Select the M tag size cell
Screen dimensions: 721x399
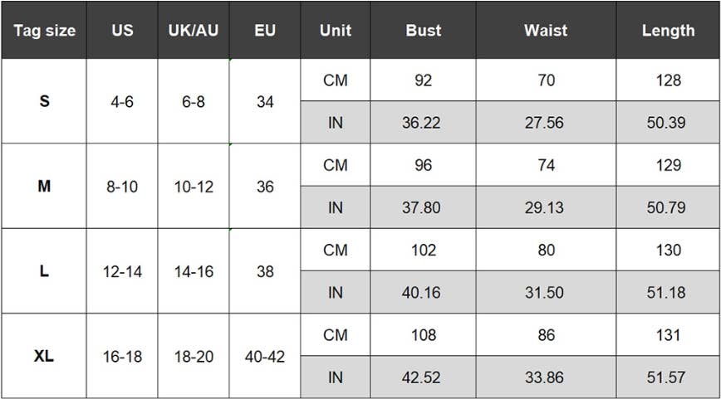pos(44,187)
